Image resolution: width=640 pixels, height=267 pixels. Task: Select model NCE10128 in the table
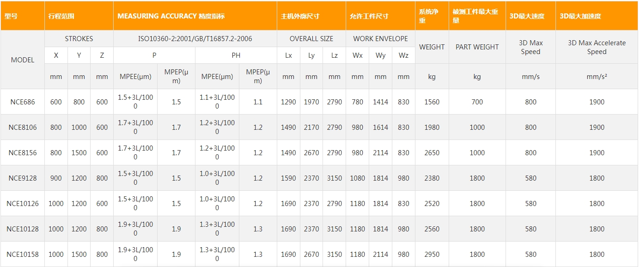22,229
